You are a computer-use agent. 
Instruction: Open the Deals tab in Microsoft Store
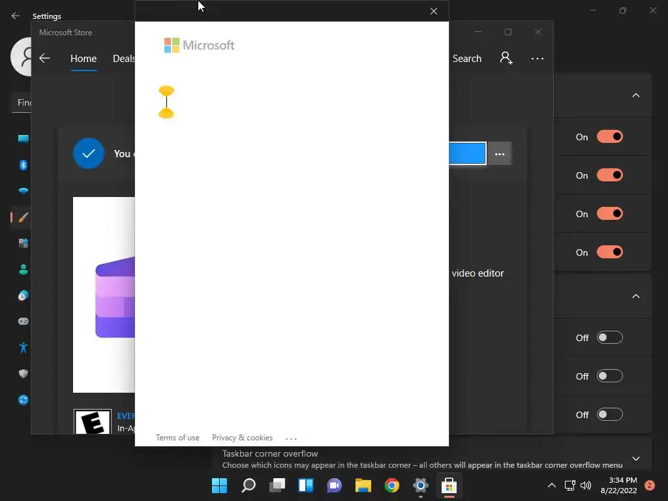pyautogui.click(x=123, y=58)
